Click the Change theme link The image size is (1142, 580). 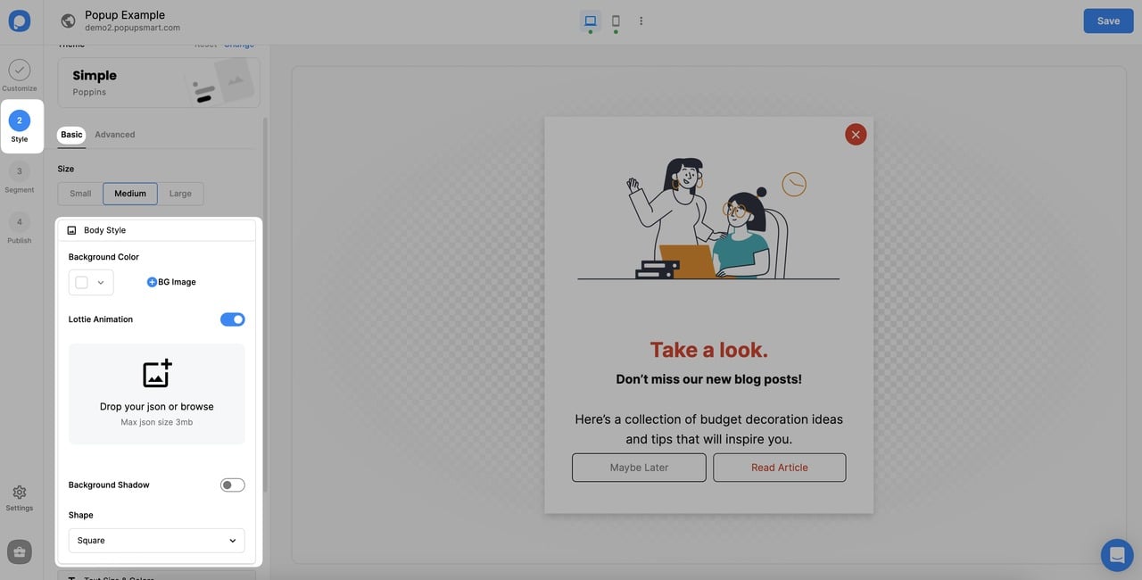click(239, 45)
